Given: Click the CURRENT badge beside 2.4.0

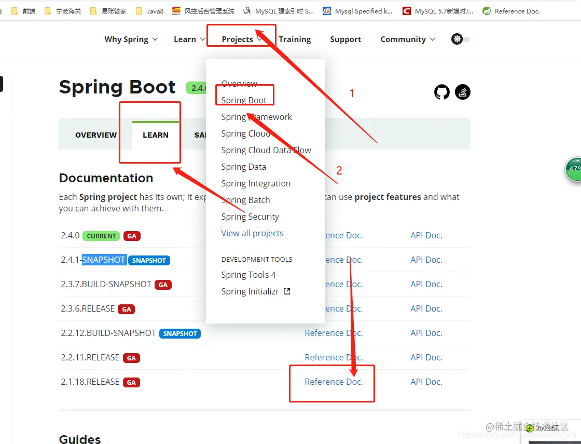Looking at the screenshot, I should coord(101,236).
